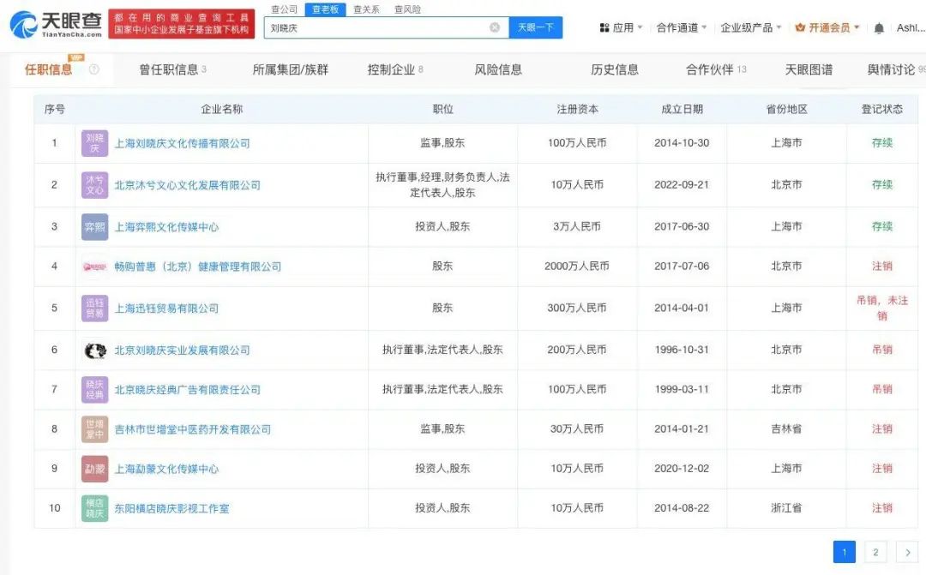926x575 pixels.
Task: Click the purple 刘晓庆 company logo icon
Action: coord(94,143)
